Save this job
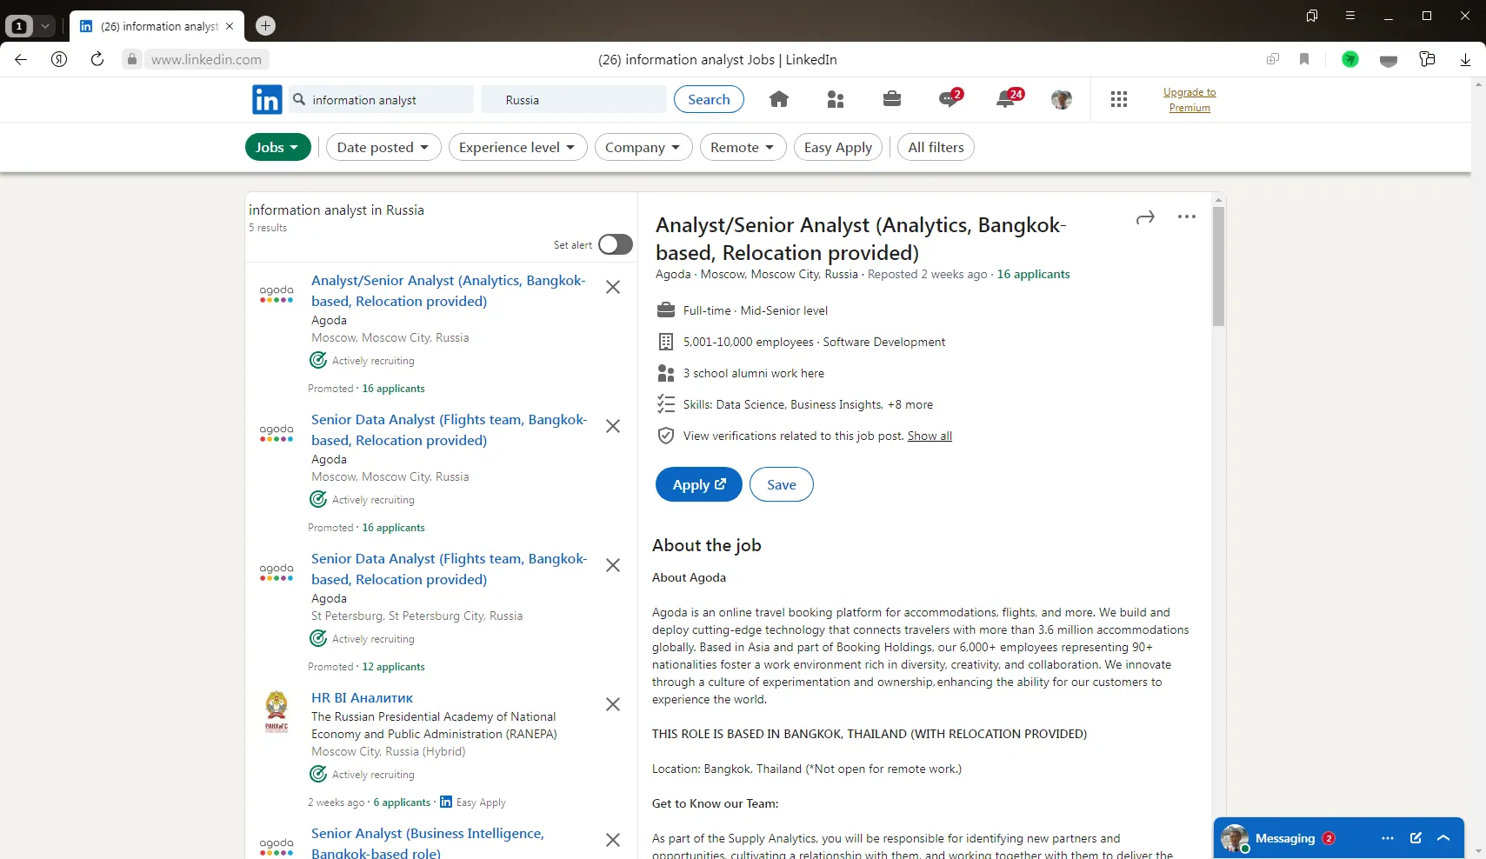This screenshot has height=859, width=1486. [x=782, y=484]
